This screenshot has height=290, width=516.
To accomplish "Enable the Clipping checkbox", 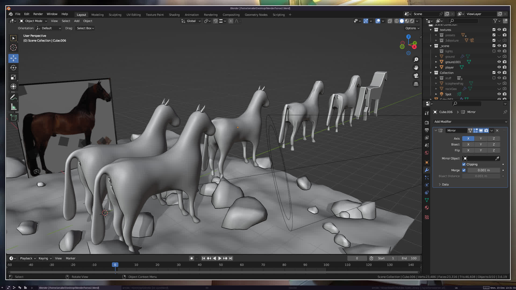I will pyautogui.click(x=464, y=164).
